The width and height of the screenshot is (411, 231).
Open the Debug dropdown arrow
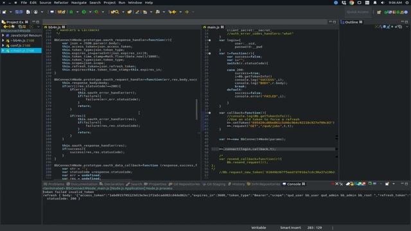coord(77,12)
